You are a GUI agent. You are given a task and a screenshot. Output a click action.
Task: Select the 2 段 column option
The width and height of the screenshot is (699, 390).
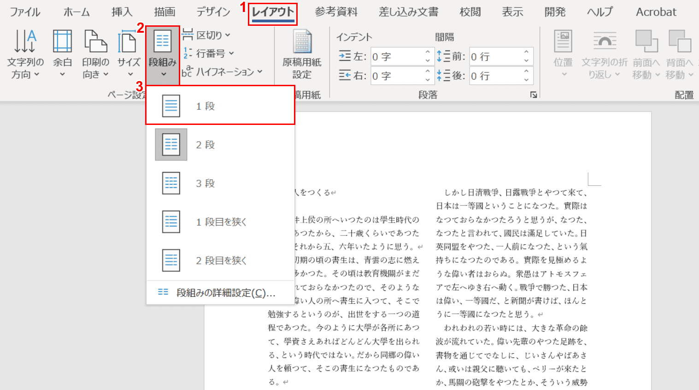click(220, 145)
